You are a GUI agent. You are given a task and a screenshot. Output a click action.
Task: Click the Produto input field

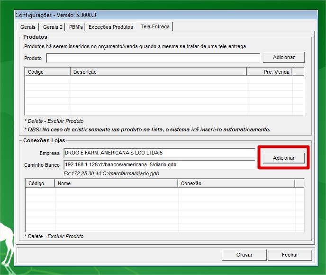(153, 58)
